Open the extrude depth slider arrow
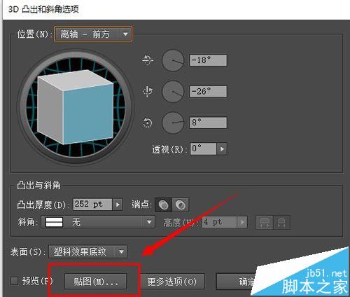350x297 pixels. point(118,205)
